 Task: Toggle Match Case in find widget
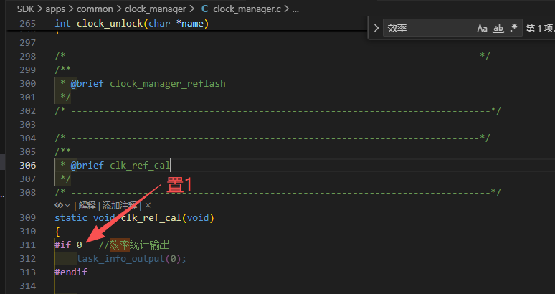pos(482,28)
